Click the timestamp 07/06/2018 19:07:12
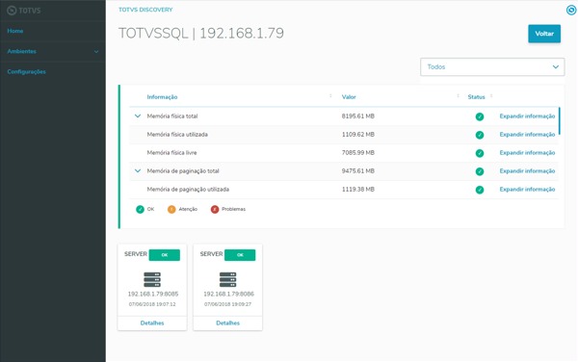 click(152, 304)
